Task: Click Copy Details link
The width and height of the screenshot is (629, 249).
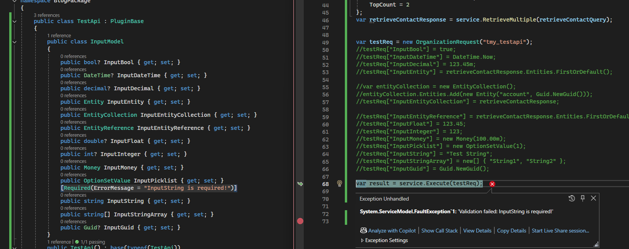Action: pyautogui.click(x=511, y=231)
